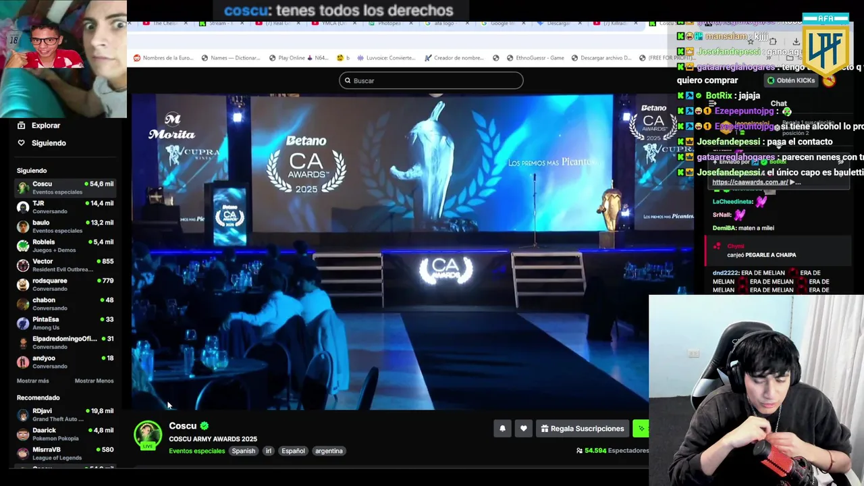Click the Names — Dictionary bookmark
864x486 pixels.
[x=230, y=58]
